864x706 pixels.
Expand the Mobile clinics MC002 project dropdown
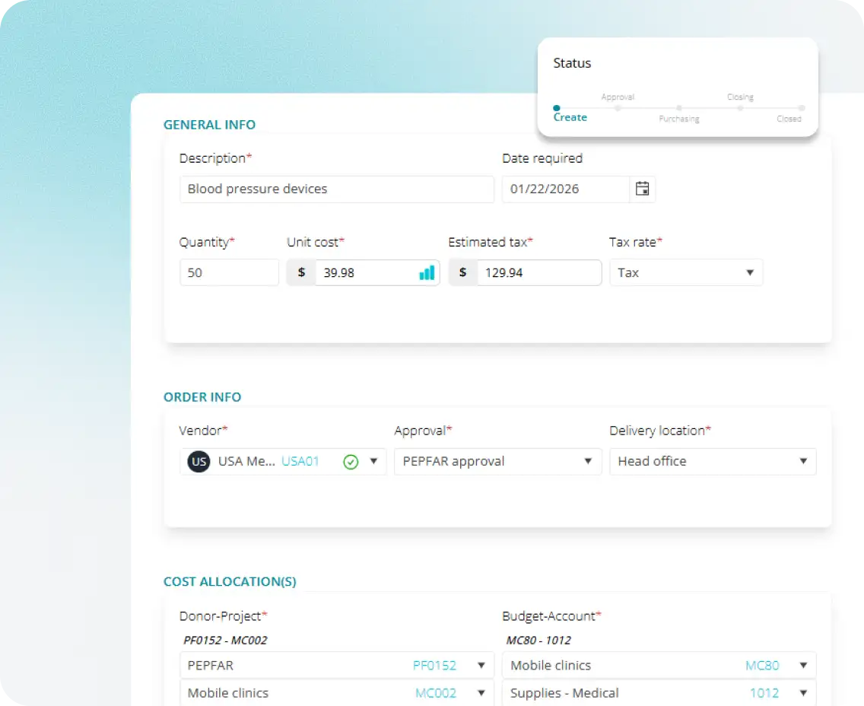point(481,693)
